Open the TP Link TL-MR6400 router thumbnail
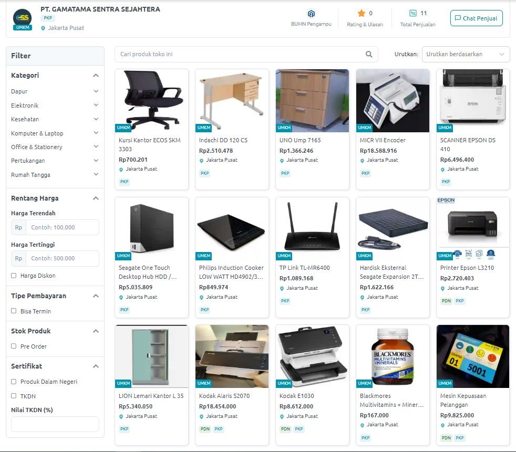 (x=312, y=229)
